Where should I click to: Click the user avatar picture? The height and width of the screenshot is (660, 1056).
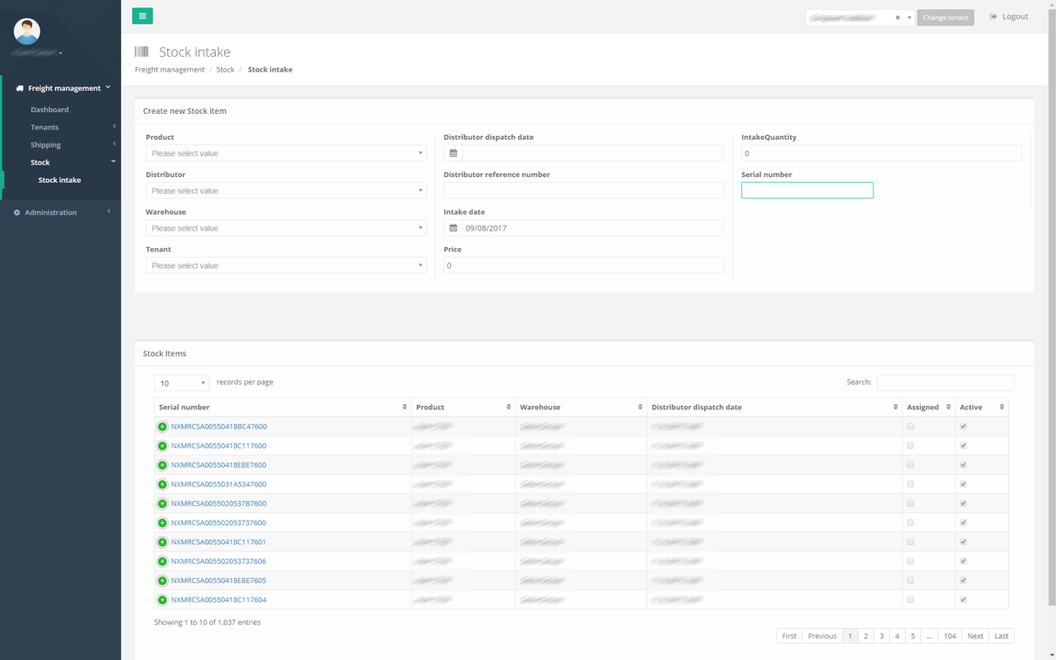[27, 31]
